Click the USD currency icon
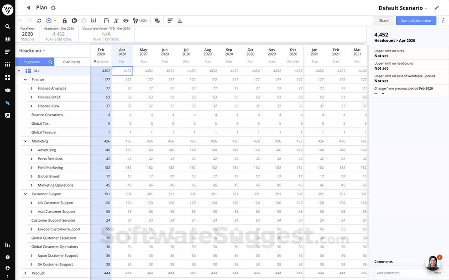 pyautogui.click(x=137, y=20)
